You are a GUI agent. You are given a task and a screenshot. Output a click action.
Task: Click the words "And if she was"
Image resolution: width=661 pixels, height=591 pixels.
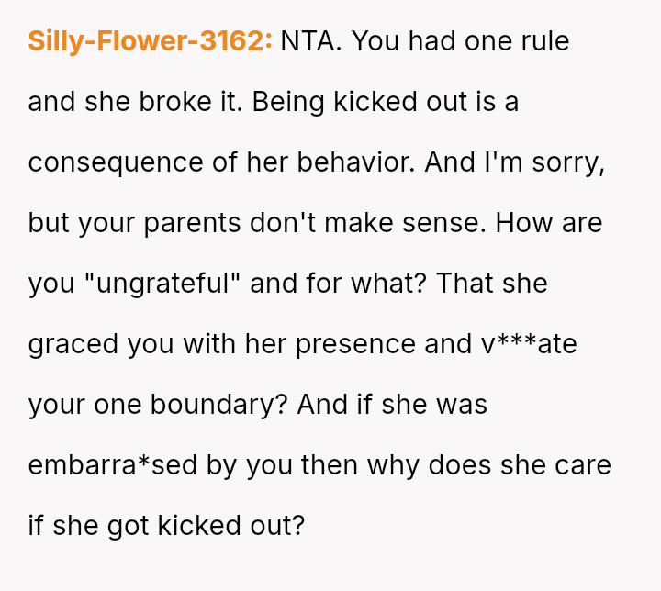[x=392, y=405]
